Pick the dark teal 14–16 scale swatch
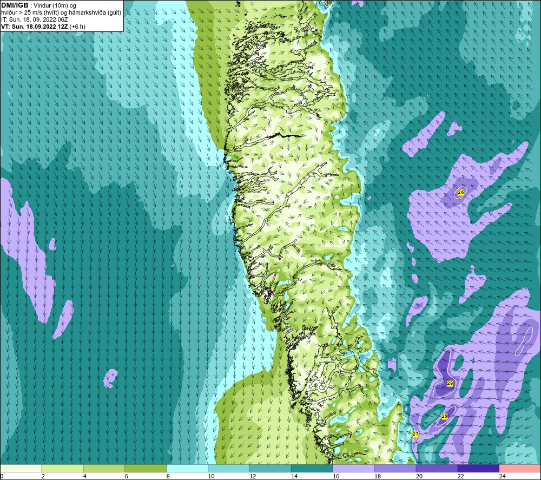The width and height of the screenshot is (541, 480). pos(312,468)
